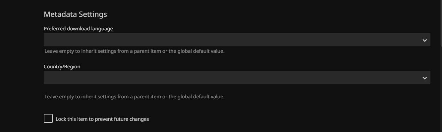This screenshot has width=442, height=132.
Task: Click the chevron arrow in Country/Region field
Action: point(424,78)
